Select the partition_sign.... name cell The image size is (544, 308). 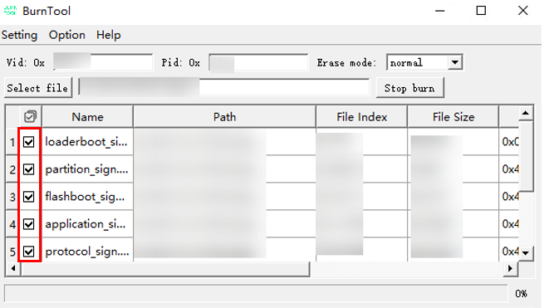87,169
